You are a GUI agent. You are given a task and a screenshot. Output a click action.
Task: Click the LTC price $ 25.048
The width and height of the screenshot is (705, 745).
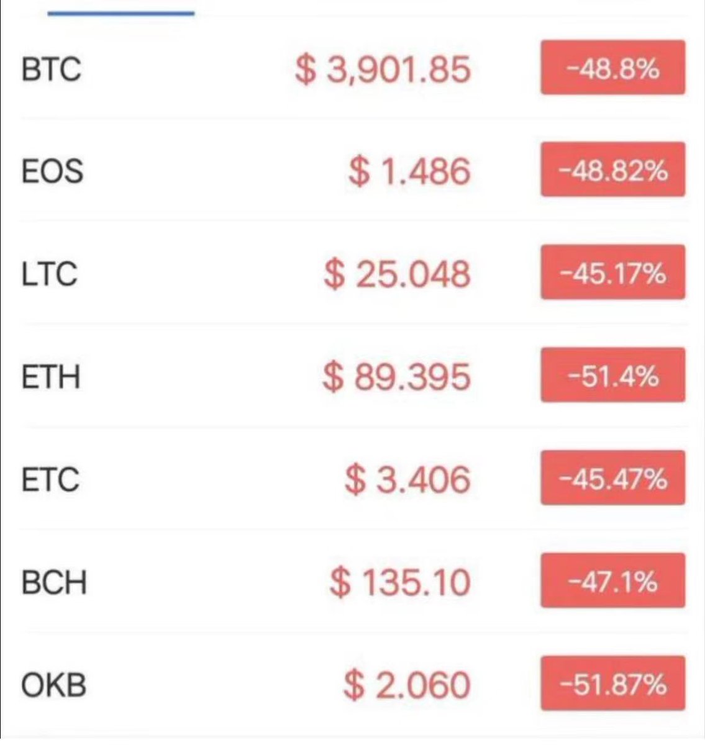coord(396,274)
